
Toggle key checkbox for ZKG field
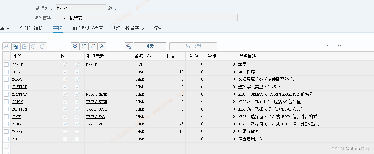[65, 139]
